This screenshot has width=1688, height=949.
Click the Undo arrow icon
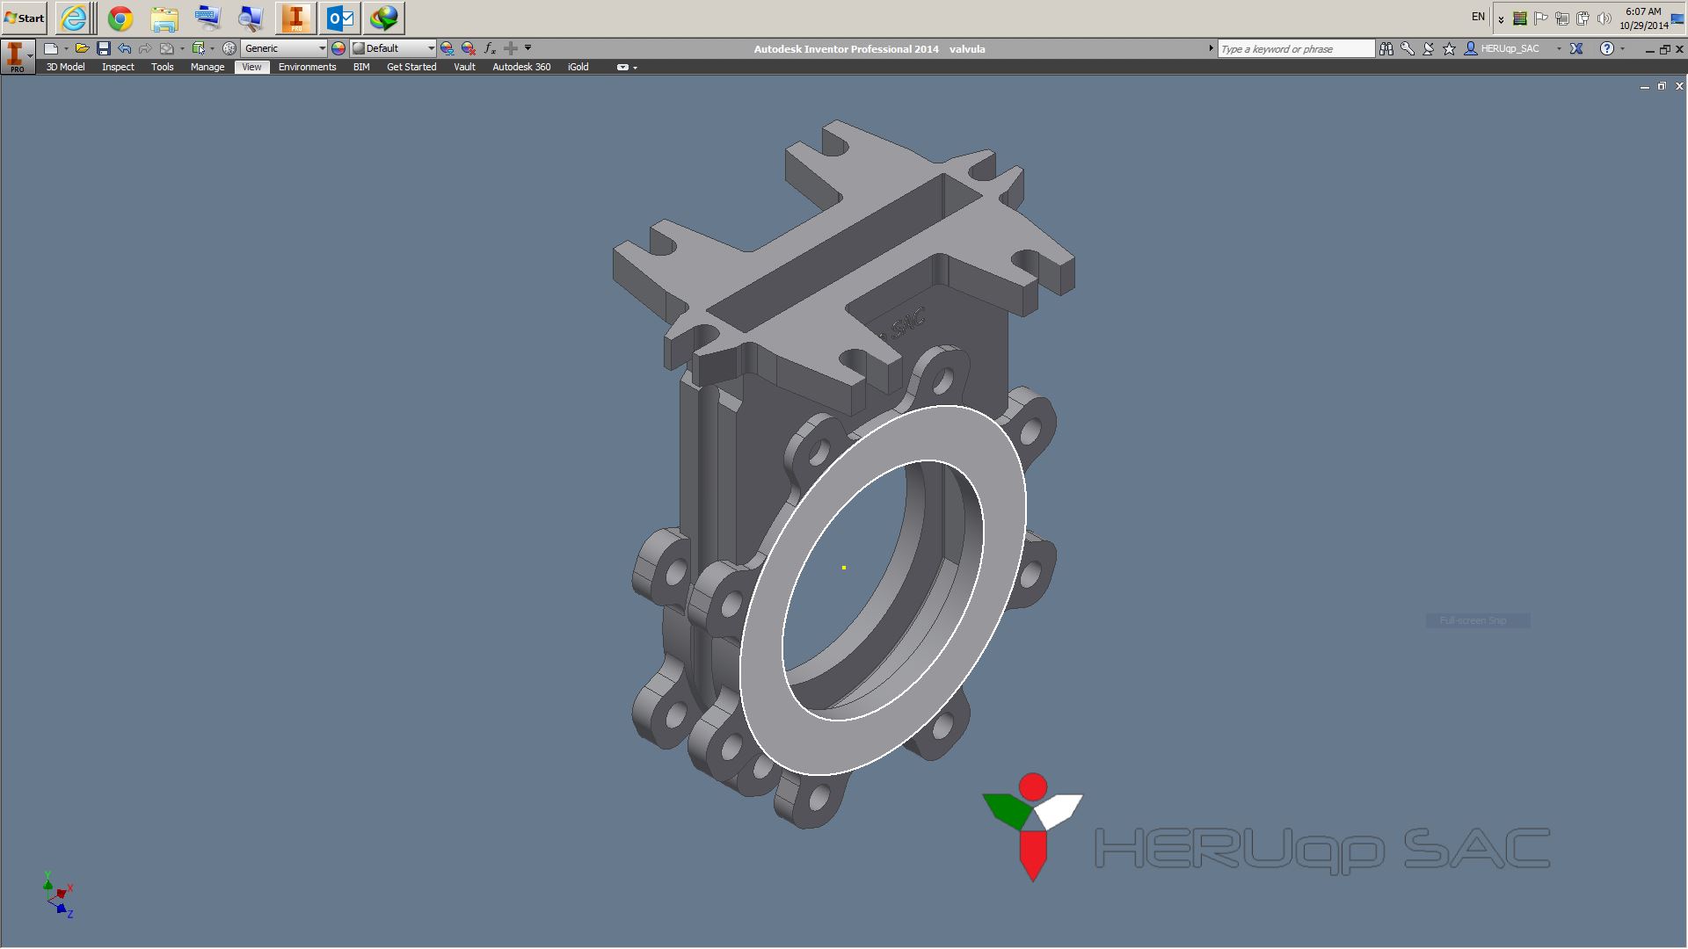point(124,48)
